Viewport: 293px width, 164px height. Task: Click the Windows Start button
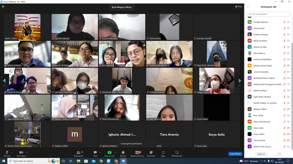point(3,161)
